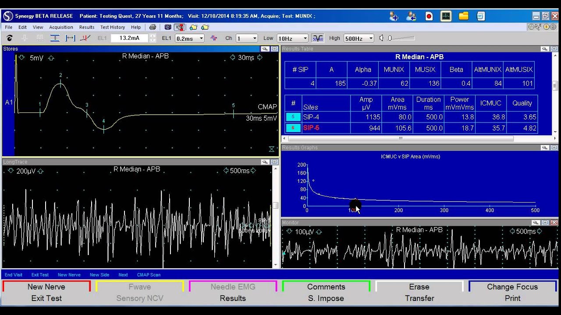Select the red SIP-5 row number box
Image resolution: width=561 pixels, height=315 pixels.
293,128
